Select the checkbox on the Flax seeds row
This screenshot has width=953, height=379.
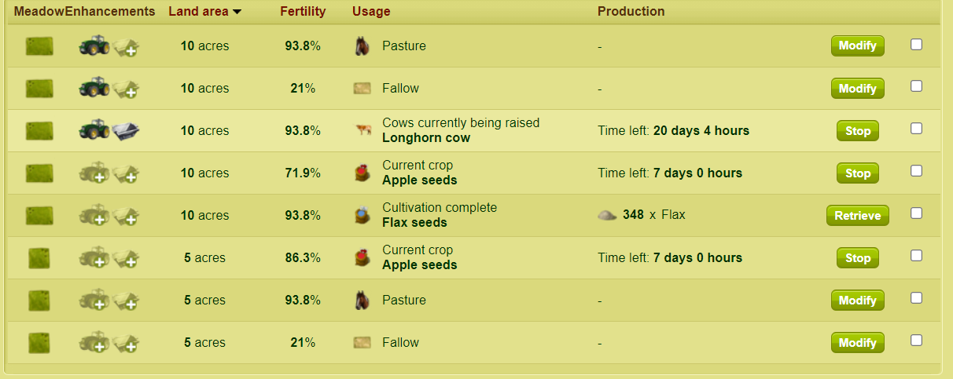(916, 213)
